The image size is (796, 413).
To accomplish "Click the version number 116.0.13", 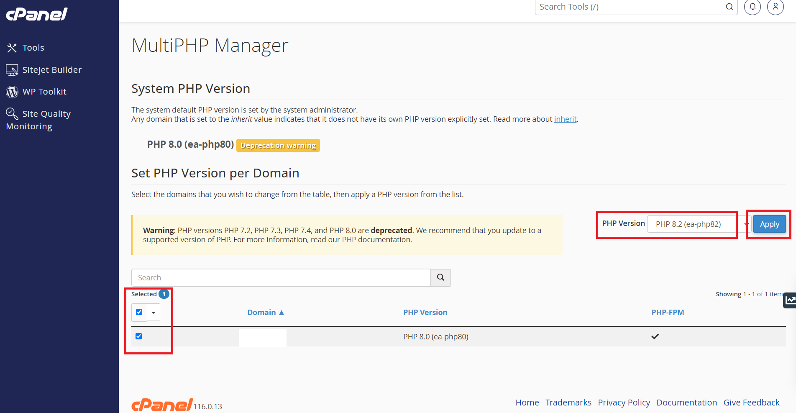I will (x=208, y=407).
